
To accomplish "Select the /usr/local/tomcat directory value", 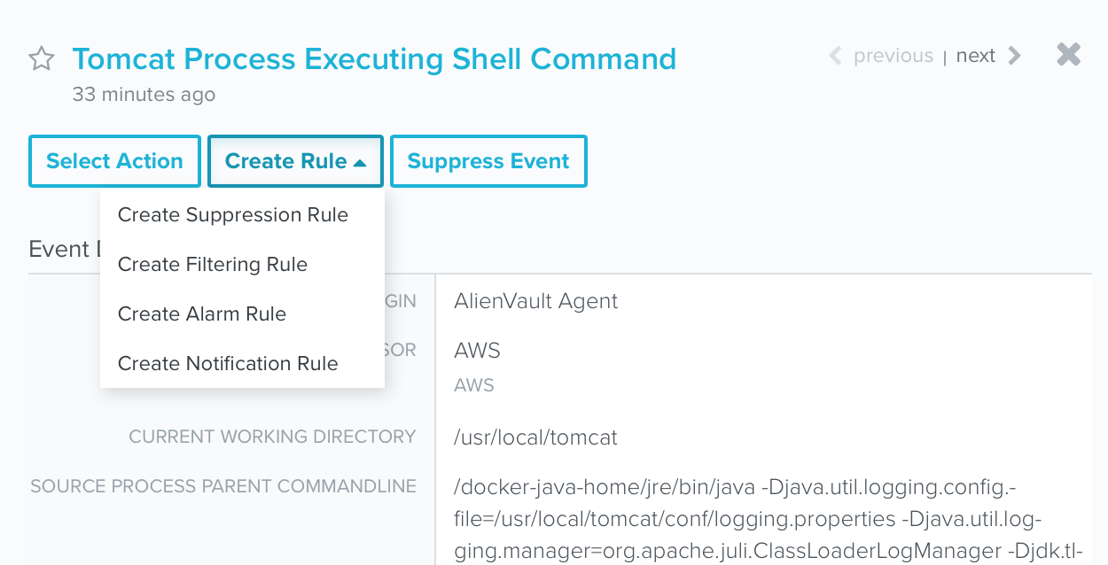I will (x=535, y=437).
